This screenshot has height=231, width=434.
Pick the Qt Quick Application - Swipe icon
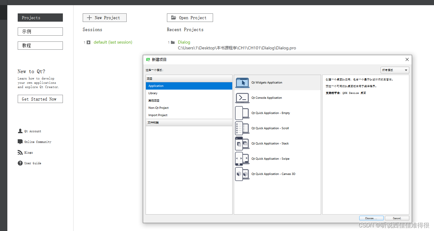[242, 159]
